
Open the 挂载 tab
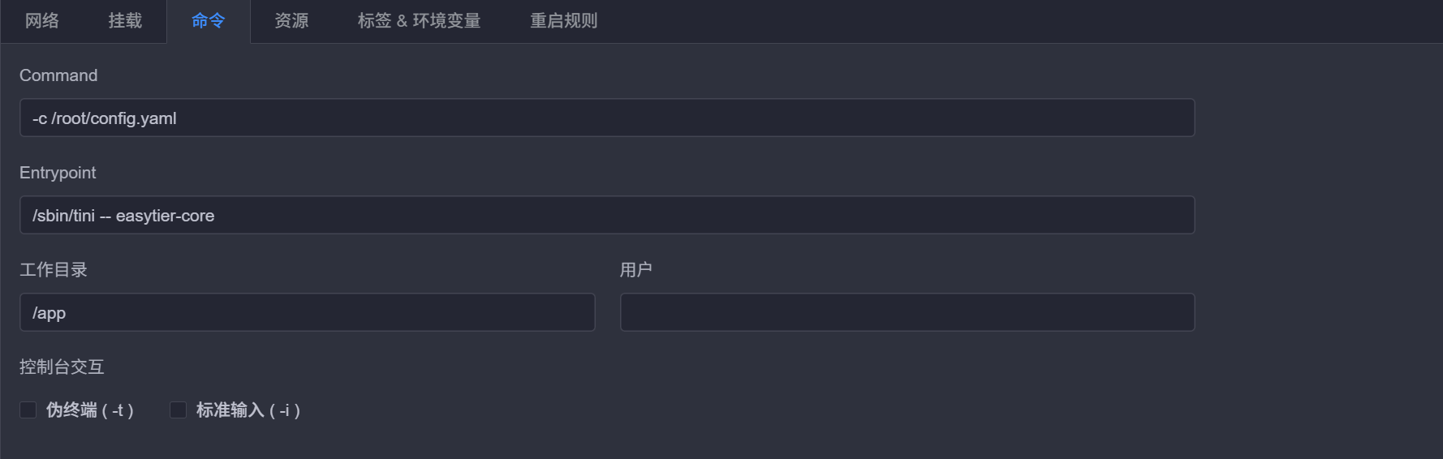click(x=125, y=21)
